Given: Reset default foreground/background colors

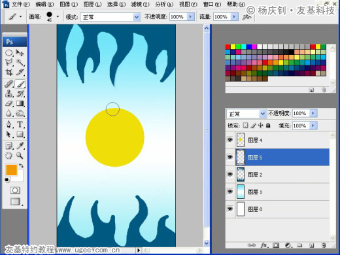Looking at the screenshot, I should click(x=7, y=180).
